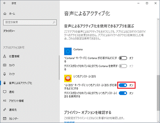This screenshot has width=160, height=123.
Task: Click the sidebar scrollbar thumb
Action: click(x=59, y=67)
